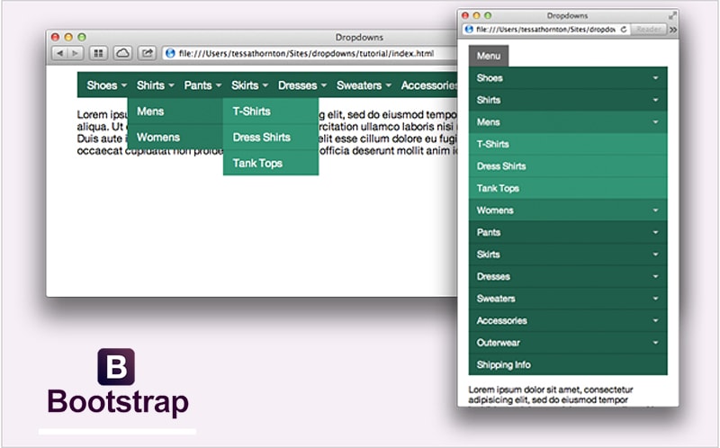
Task: Expand Dresses in the mobile menu
Action: (x=568, y=276)
